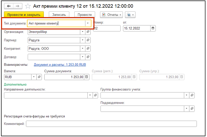Click the Комментарий input field
207x137 pixels.
pos(111,124)
